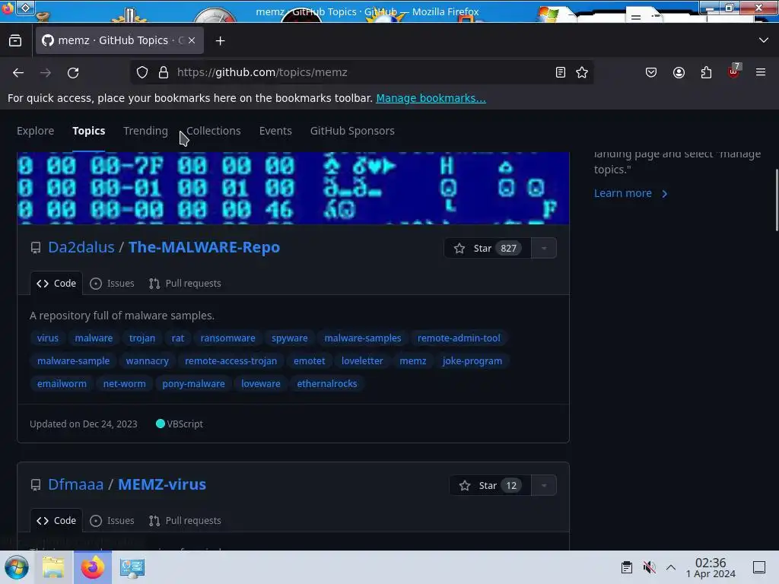Open the Collections tab
The width and height of the screenshot is (779, 584).
coord(214,131)
